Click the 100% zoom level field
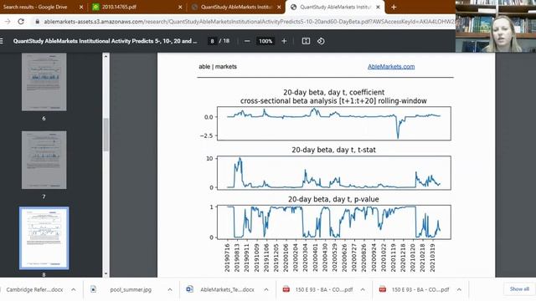Image resolution: width=536 pixels, height=301 pixels. pos(265,41)
